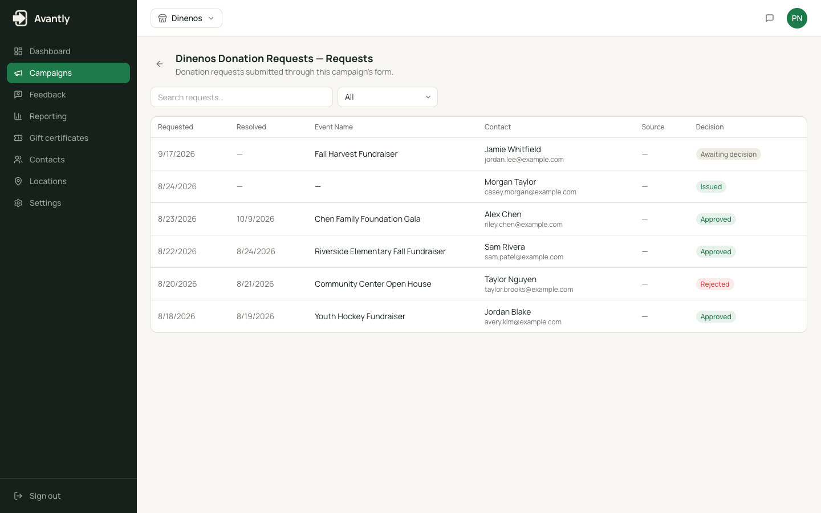Click resolved date 10/9/2026
The width and height of the screenshot is (821, 513).
point(255,219)
